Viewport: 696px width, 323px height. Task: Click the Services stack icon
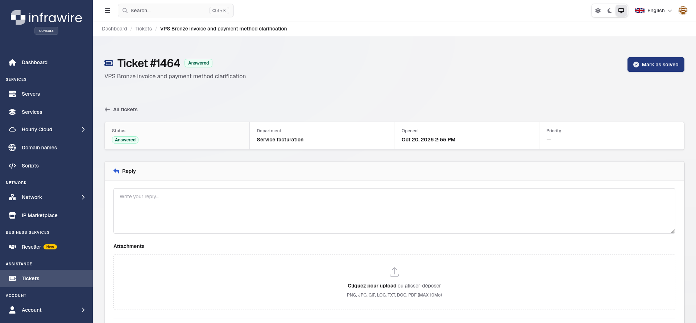[x=12, y=112]
